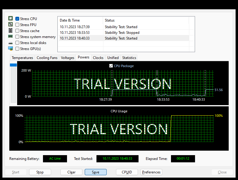
Task: Click the 51.56 power reading value
Action: (218, 90)
